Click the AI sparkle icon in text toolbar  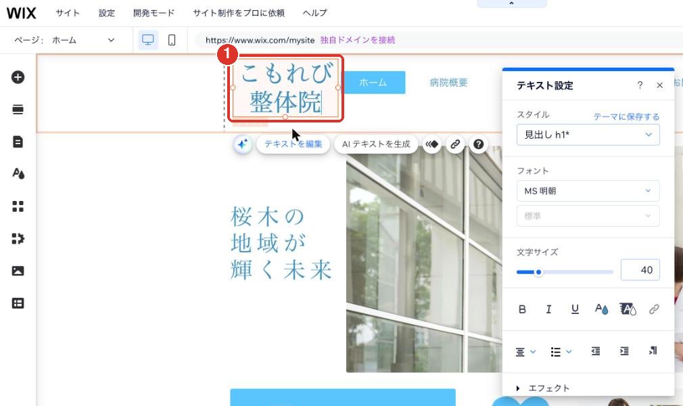coord(243,144)
